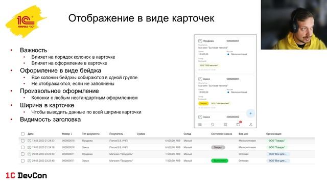The image size is (327, 184).
Task: Click the grey Закрыт status badge in table
Action: pyautogui.click(x=218, y=148)
